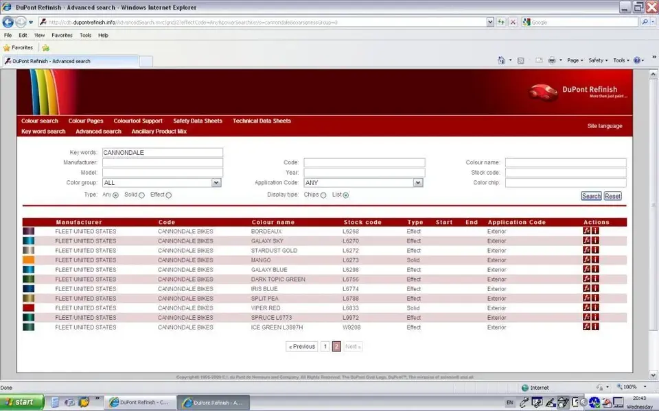This screenshot has height=411, width=659.
Task: Open the View menu
Action: 40,35
